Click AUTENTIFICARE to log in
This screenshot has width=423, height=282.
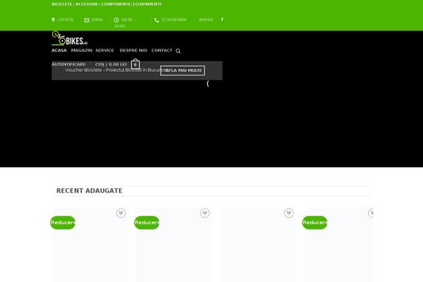pos(68,64)
